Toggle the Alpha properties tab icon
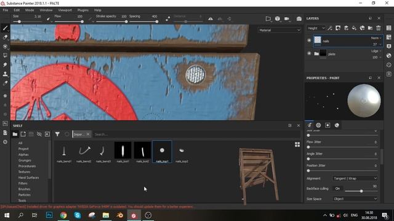This screenshot has height=221, width=394. (x=318, y=125)
